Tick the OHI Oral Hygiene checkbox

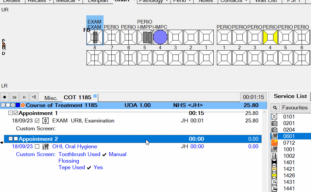[x=37, y=147]
